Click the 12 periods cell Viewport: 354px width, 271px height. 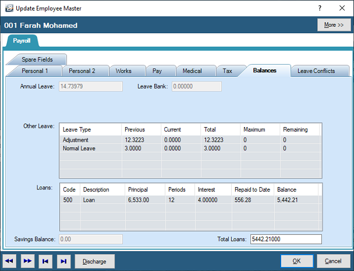(x=180, y=200)
